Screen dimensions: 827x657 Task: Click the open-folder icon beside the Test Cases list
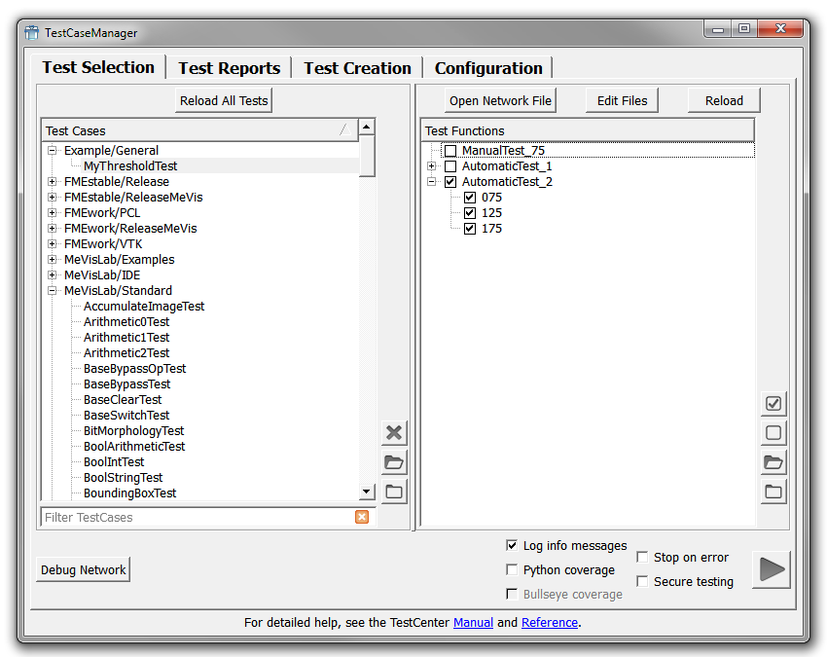tap(394, 462)
